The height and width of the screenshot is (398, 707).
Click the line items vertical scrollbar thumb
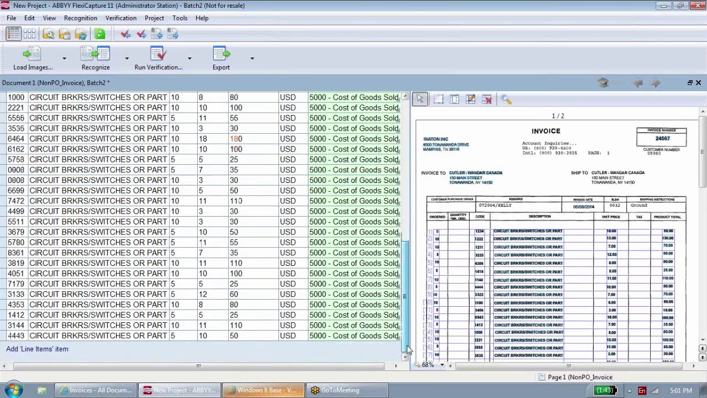[x=405, y=296]
